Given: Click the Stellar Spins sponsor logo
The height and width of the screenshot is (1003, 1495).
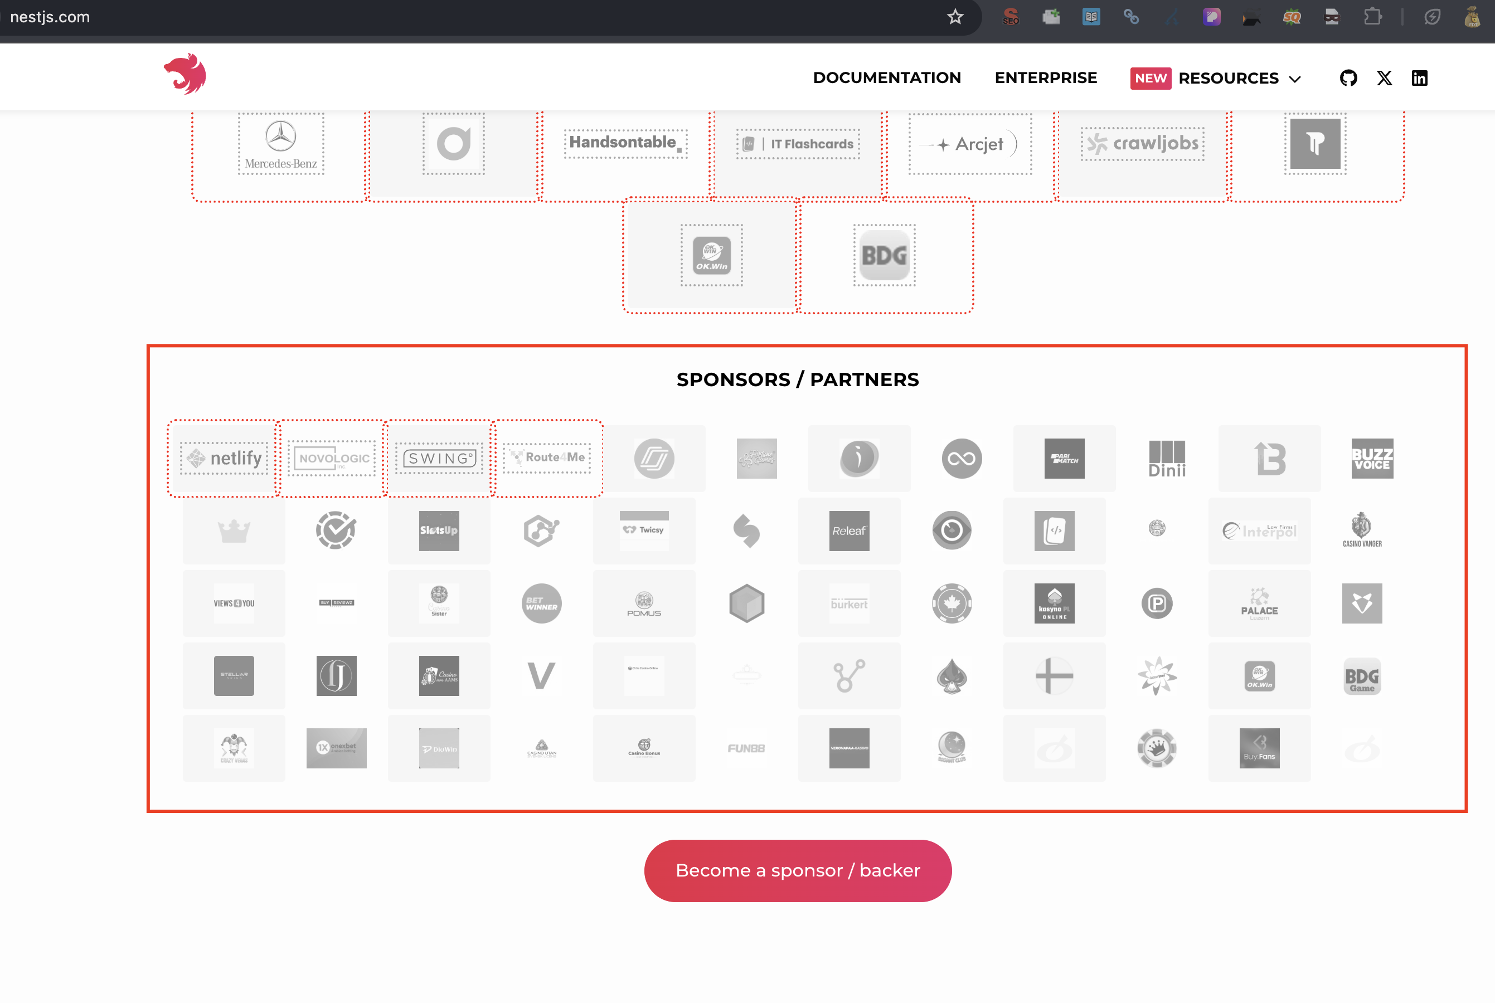Looking at the screenshot, I should [x=234, y=675].
